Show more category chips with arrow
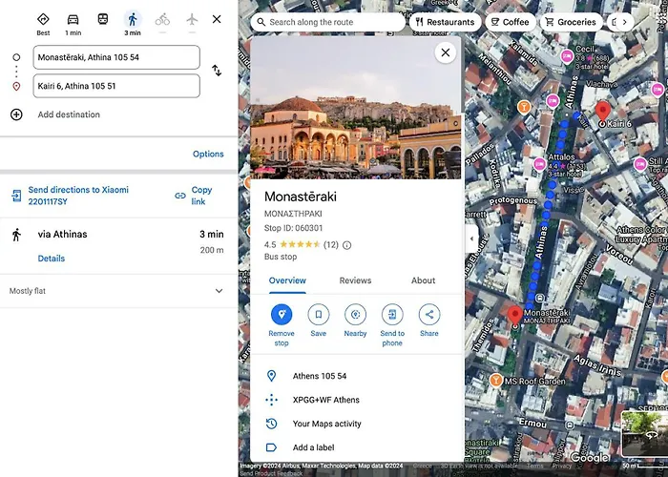The height and width of the screenshot is (477, 668). 624,22
